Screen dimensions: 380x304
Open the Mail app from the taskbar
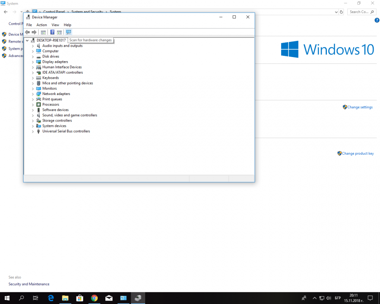[109, 298]
